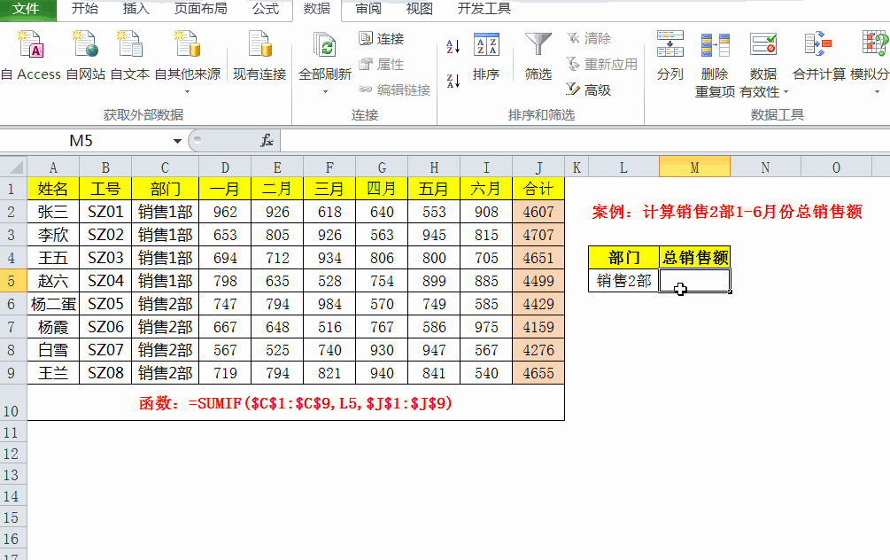Screen dimensions: 890x560
Task: Switch to the 页面布局 tab
Action: [200, 9]
